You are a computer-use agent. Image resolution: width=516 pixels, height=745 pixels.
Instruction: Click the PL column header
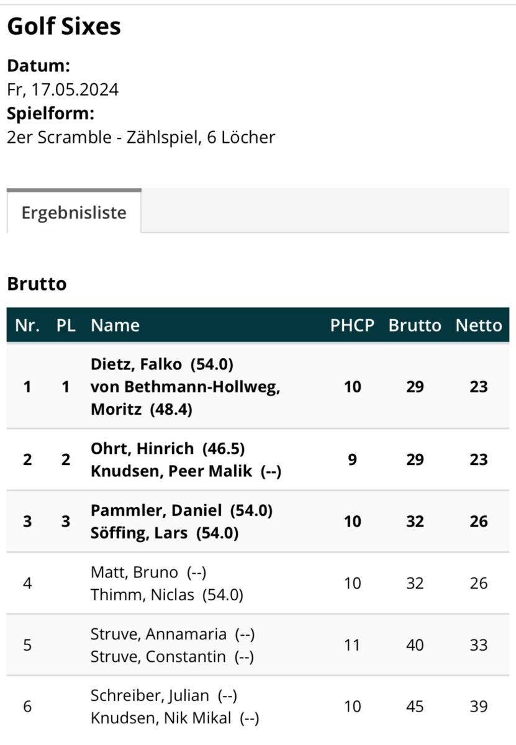tap(66, 325)
